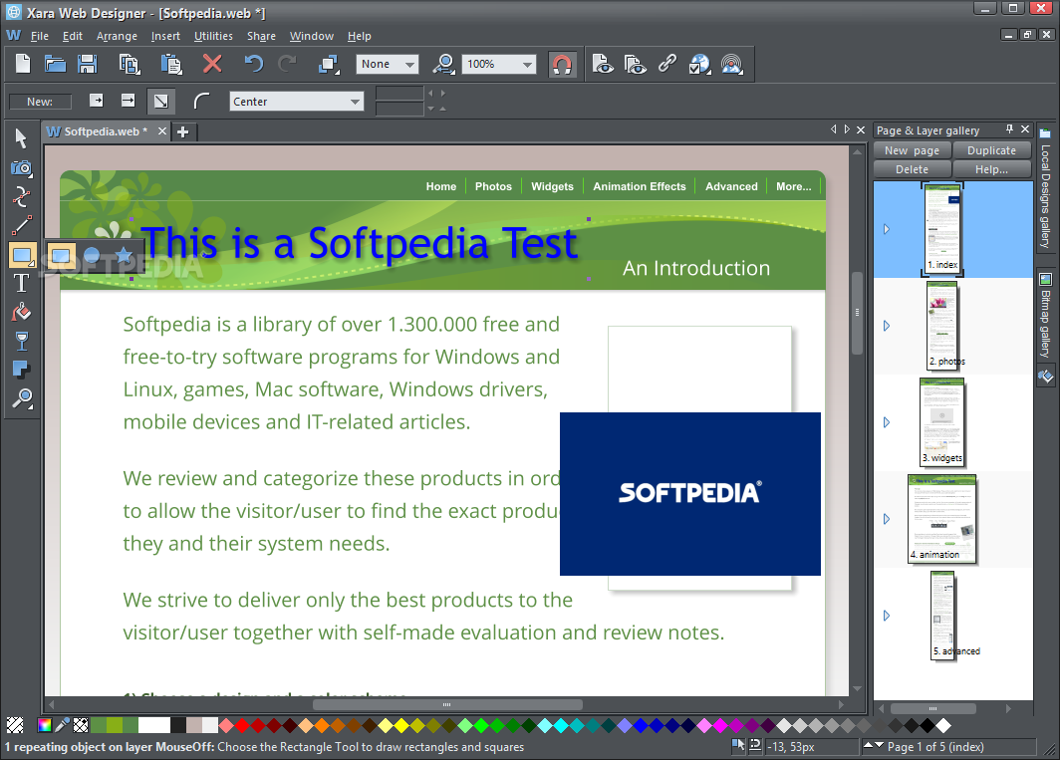Open the Share menu
Screen dimensions: 1060x760
(261, 36)
